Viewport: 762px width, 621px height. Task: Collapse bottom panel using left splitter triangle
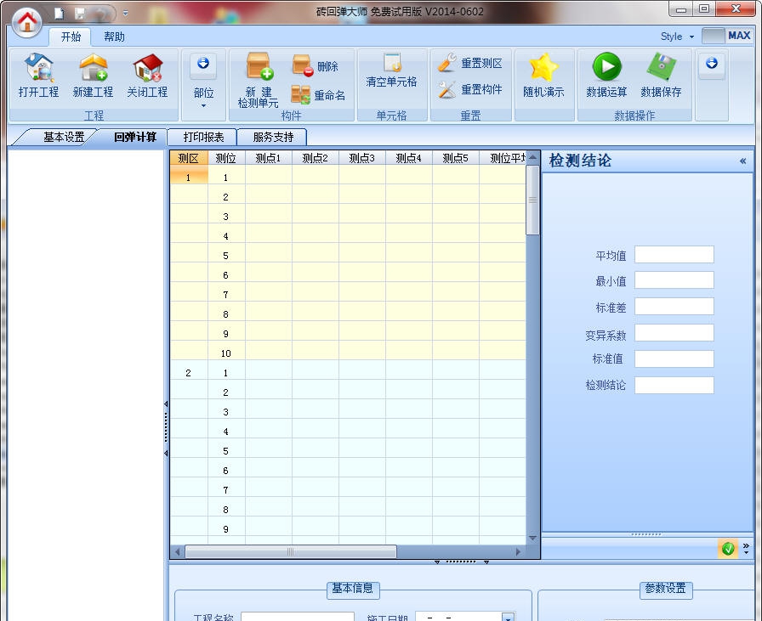437,562
